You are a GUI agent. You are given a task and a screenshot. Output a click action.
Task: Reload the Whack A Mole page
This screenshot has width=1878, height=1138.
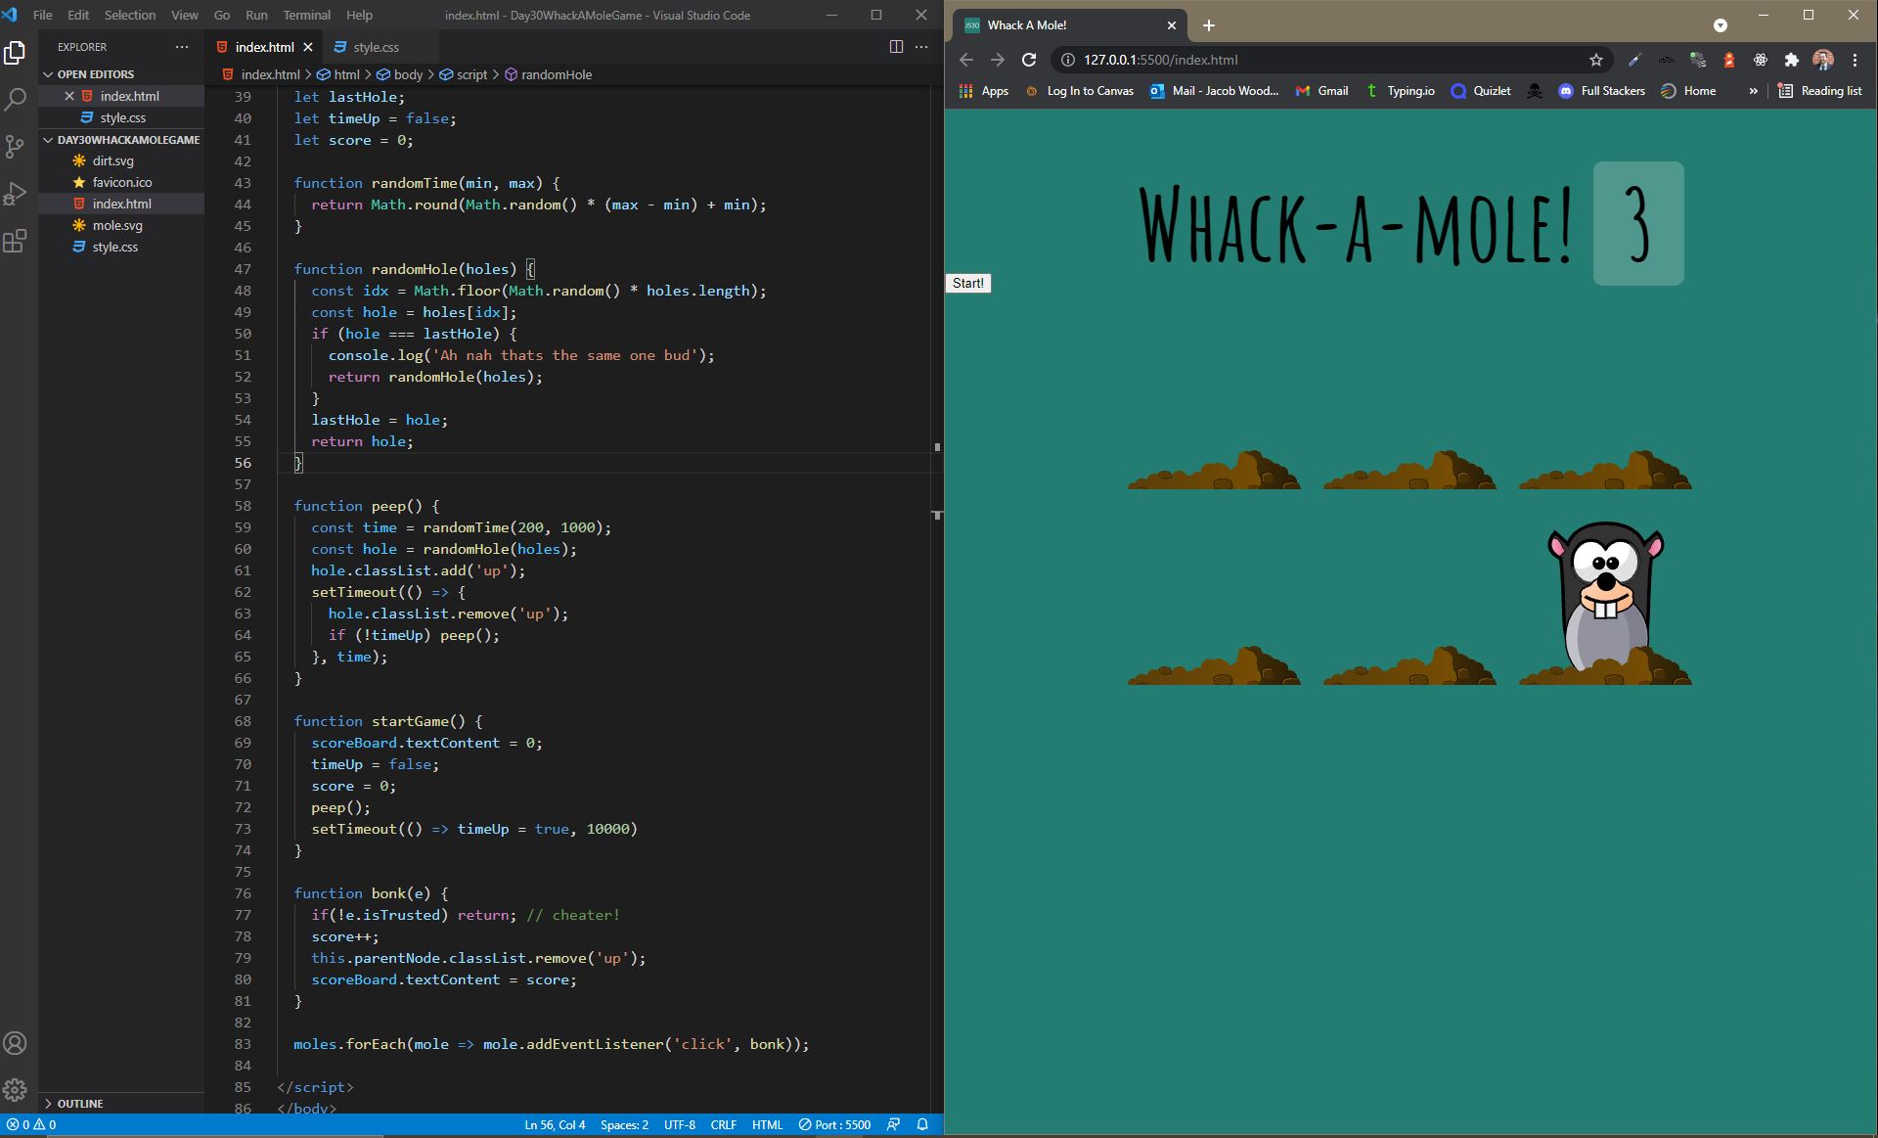(1029, 60)
